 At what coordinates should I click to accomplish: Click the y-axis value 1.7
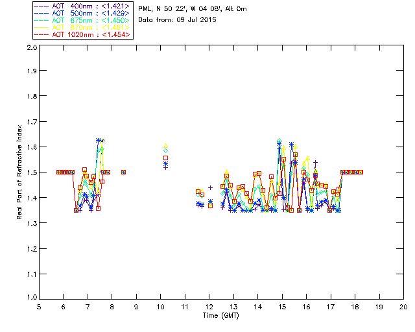point(32,122)
